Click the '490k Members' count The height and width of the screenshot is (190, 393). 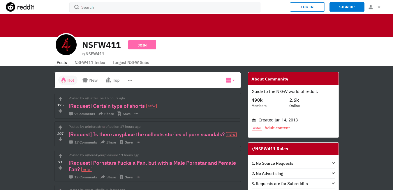coord(259,103)
